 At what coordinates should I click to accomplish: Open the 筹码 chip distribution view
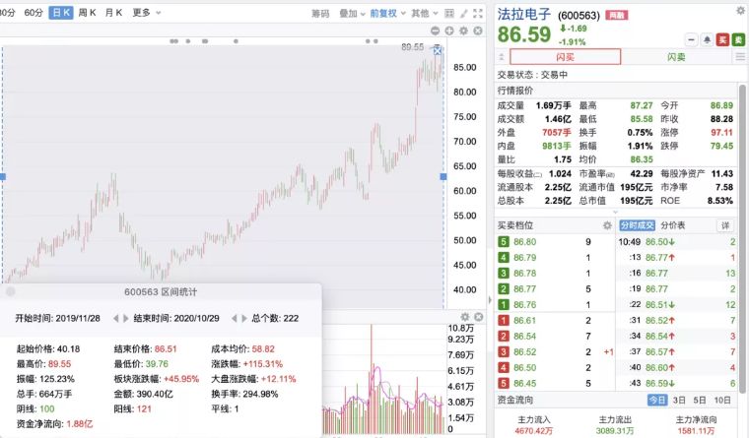click(320, 14)
